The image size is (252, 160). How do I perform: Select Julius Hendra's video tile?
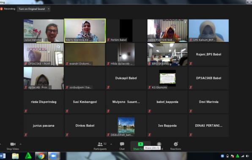point(44,31)
